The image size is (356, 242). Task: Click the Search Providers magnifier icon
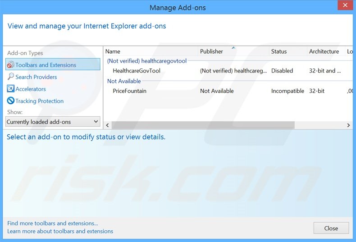click(x=10, y=77)
